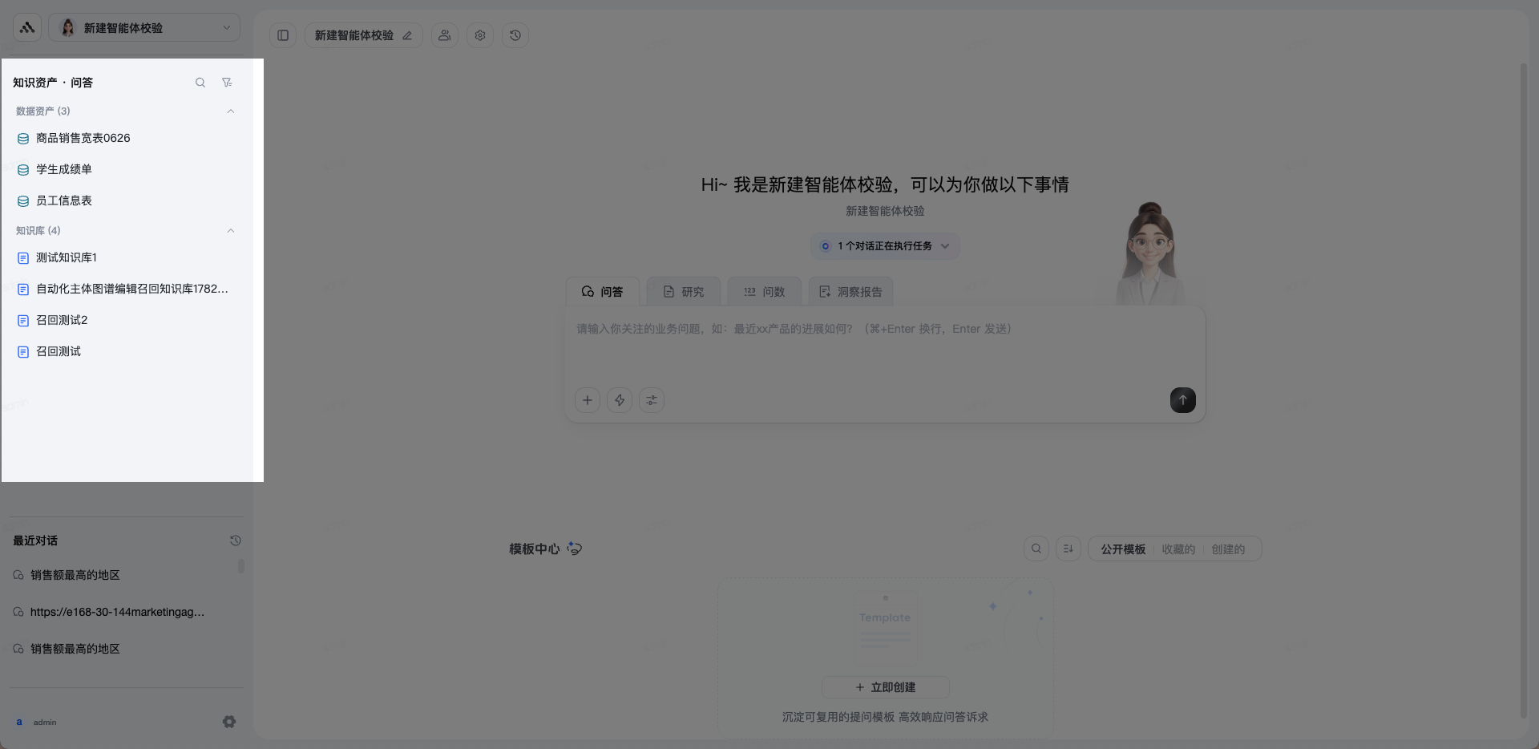This screenshot has height=749, width=1539.
Task: Click the question input text area
Action: (885, 345)
